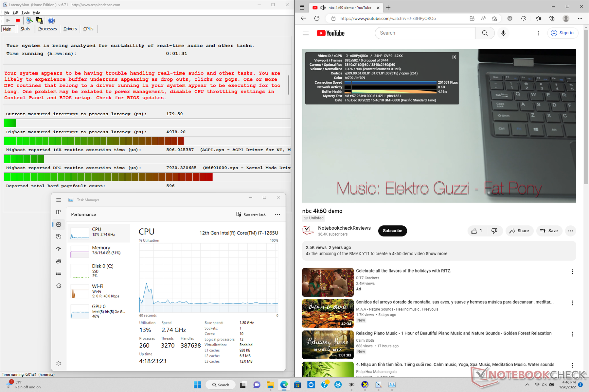Open Users page in Task Manager sidebar

tap(59, 261)
